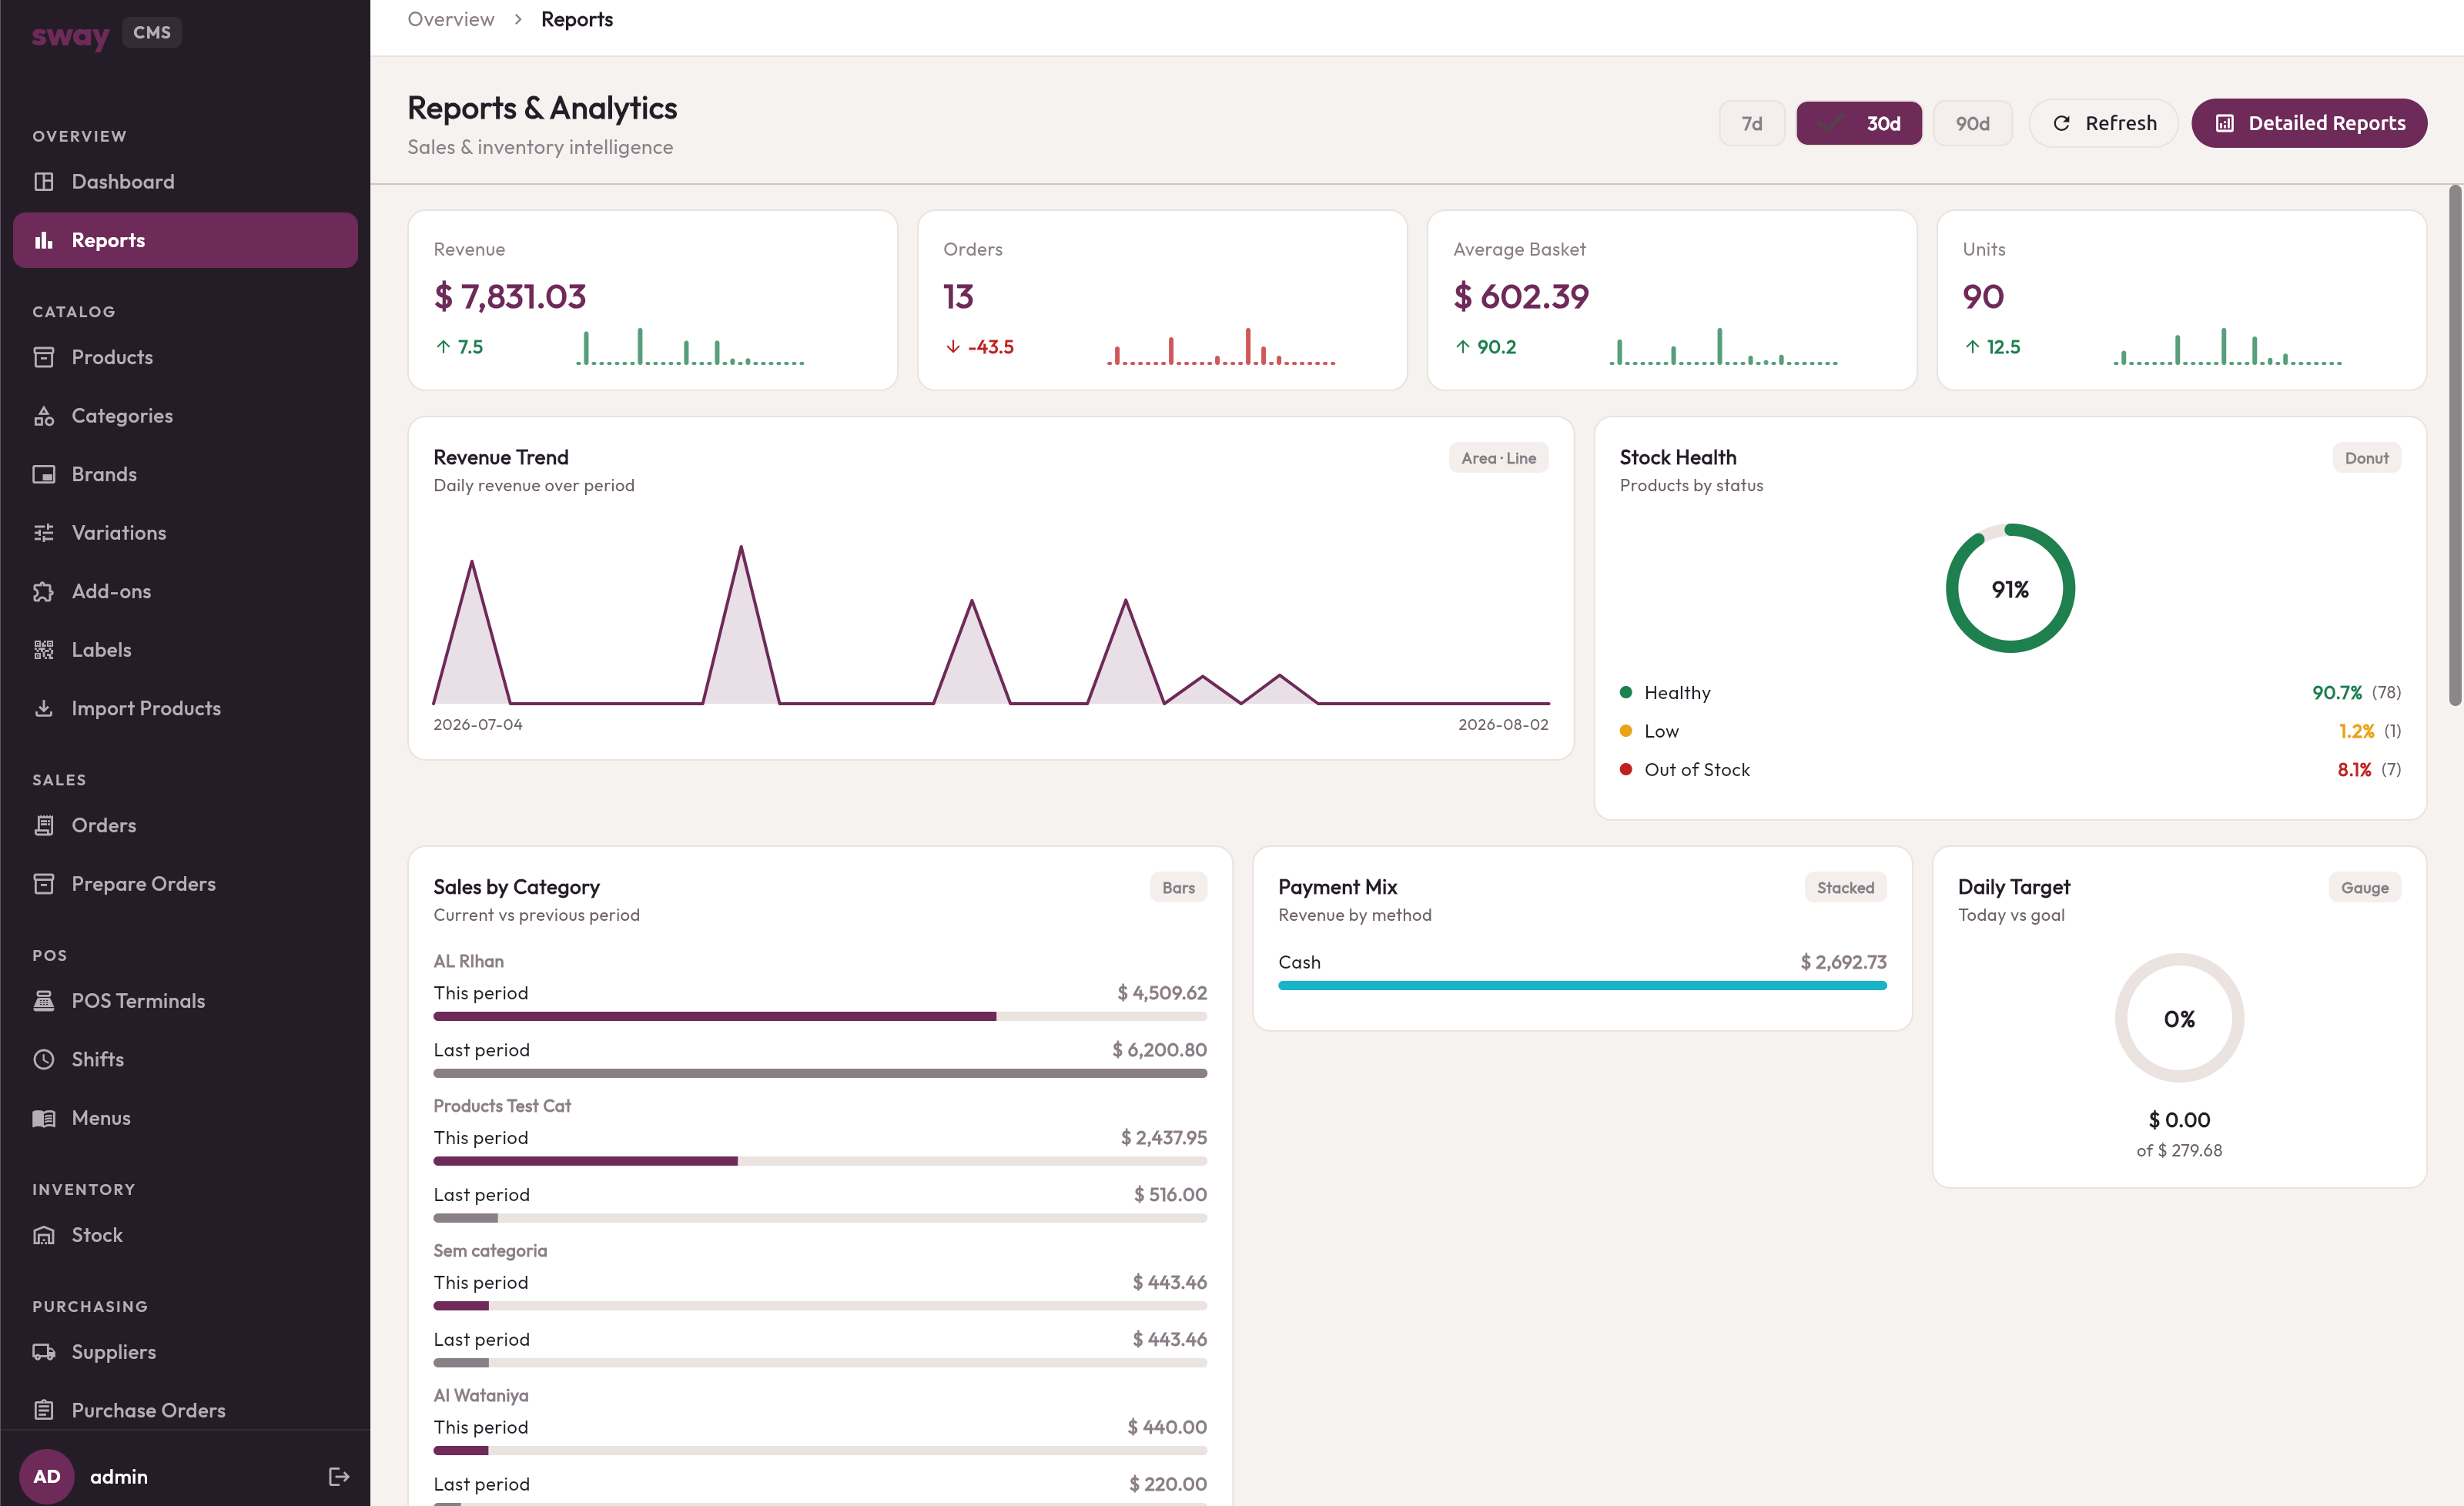Click the Products box icon
2464x1506 pixels.
[44, 357]
